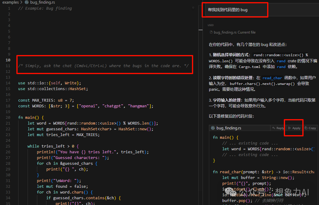Click the first blue 'rand' reference in the chat
The image size is (319, 205).
pyautogui.click(x=281, y=61)
